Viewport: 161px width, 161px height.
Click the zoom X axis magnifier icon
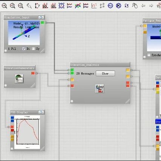pyautogui.click(x=5, y=6)
